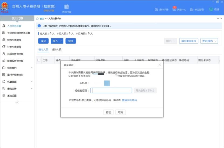Open 单位管理 unit management icon
This screenshot has height=148, width=224.
pyautogui.click(x=192, y=9)
